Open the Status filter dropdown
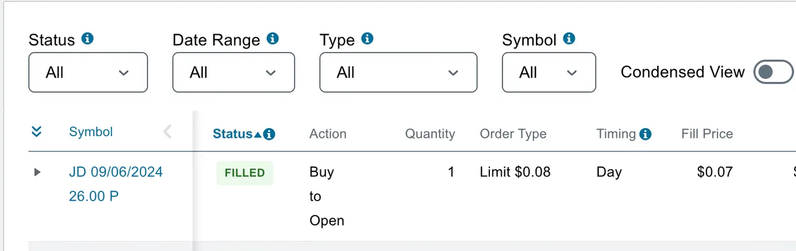796x251 pixels. (x=88, y=73)
